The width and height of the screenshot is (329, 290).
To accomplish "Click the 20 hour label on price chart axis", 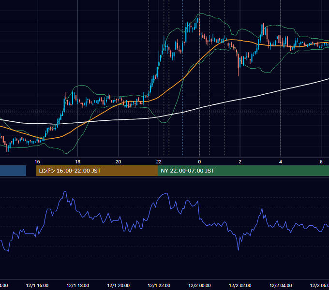I will [x=119, y=162].
